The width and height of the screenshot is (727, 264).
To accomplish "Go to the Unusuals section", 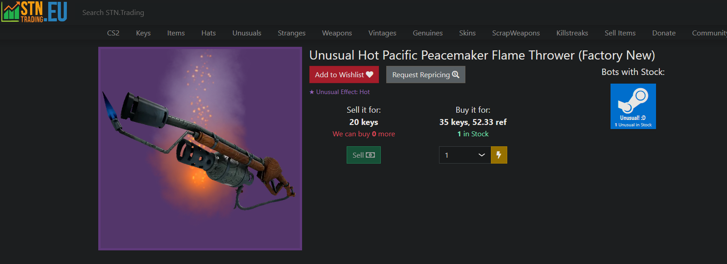I will click(x=247, y=33).
